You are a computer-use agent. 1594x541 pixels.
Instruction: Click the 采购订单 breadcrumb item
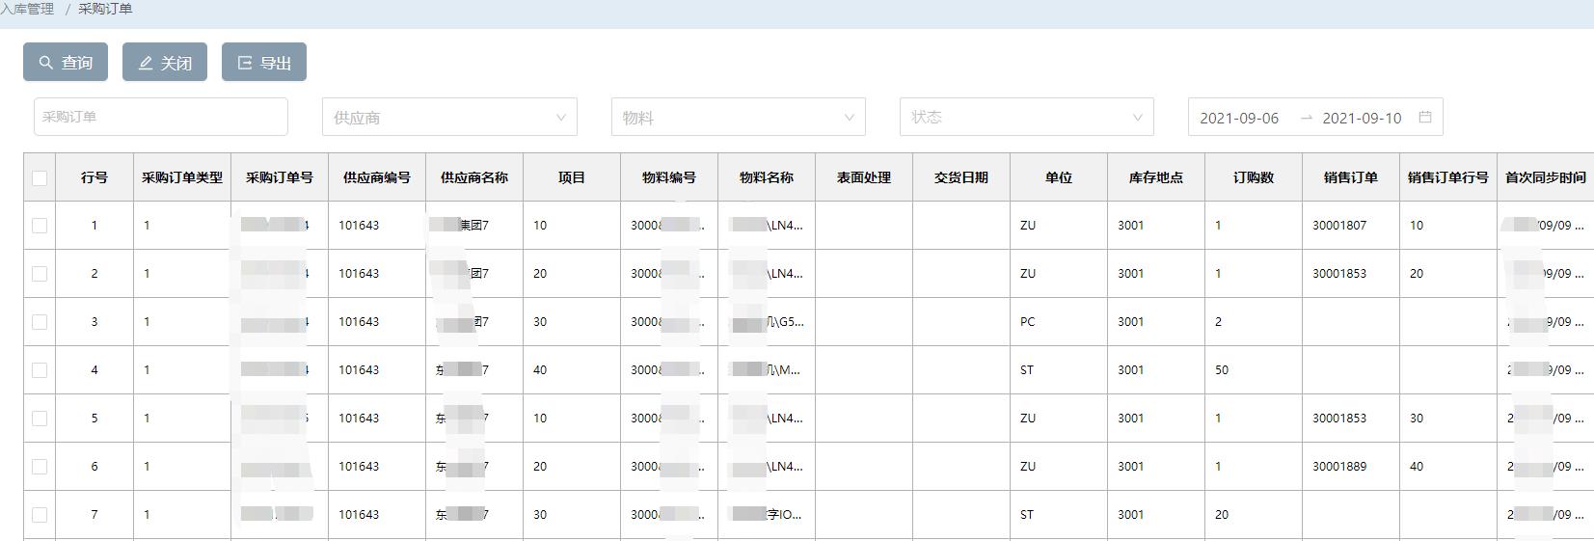105,9
